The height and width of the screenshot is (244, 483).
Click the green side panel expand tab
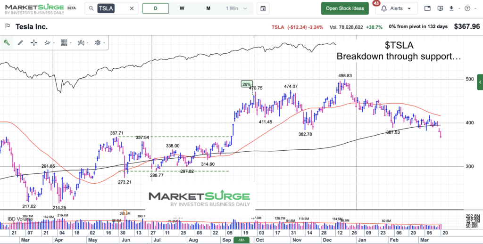pos(480,82)
